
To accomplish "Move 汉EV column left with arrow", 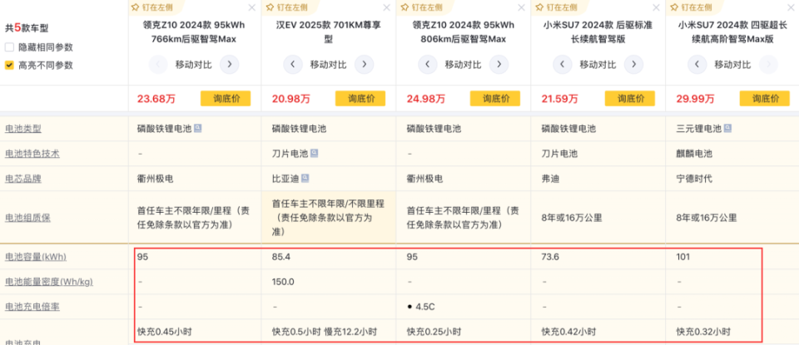I will (x=292, y=64).
